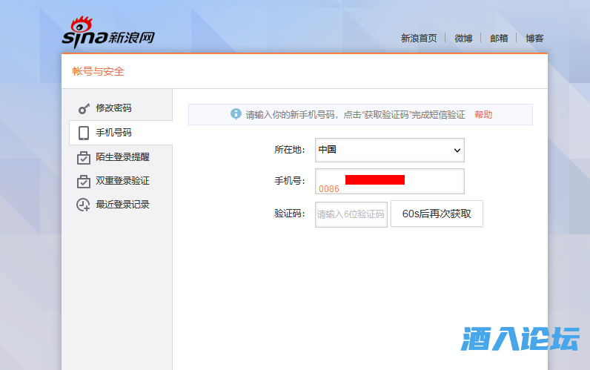This screenshot has width=590, height=370.
Task: Open the 所在地 country dropdown
Action: point(389,150)
